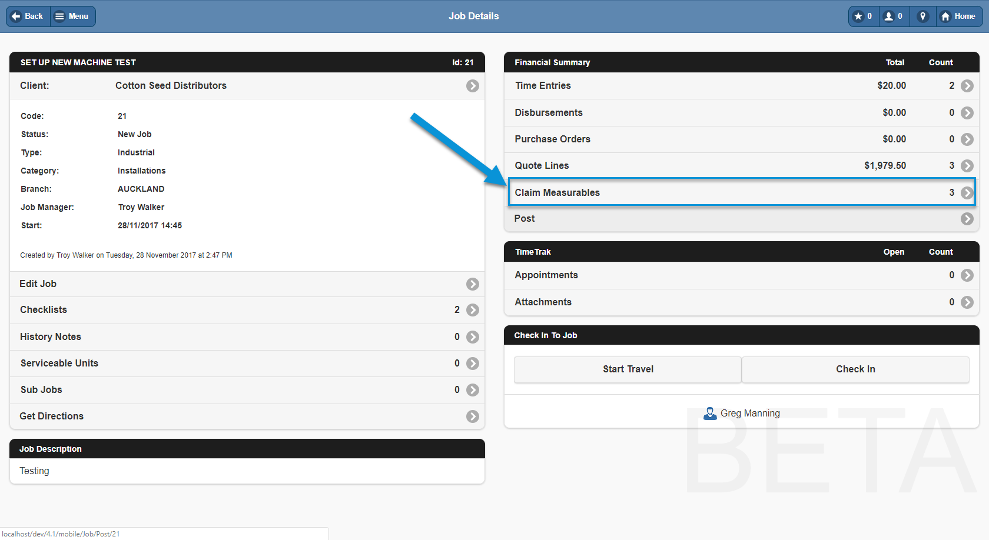Click the Edit Job label
The image size is (989, 540).
click(38, 284)
